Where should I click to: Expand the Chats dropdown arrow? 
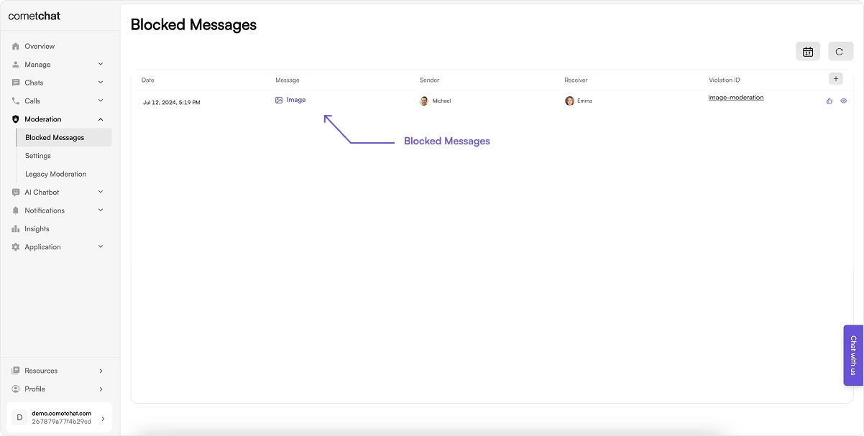pyautogui.click(x=101, y=83)
